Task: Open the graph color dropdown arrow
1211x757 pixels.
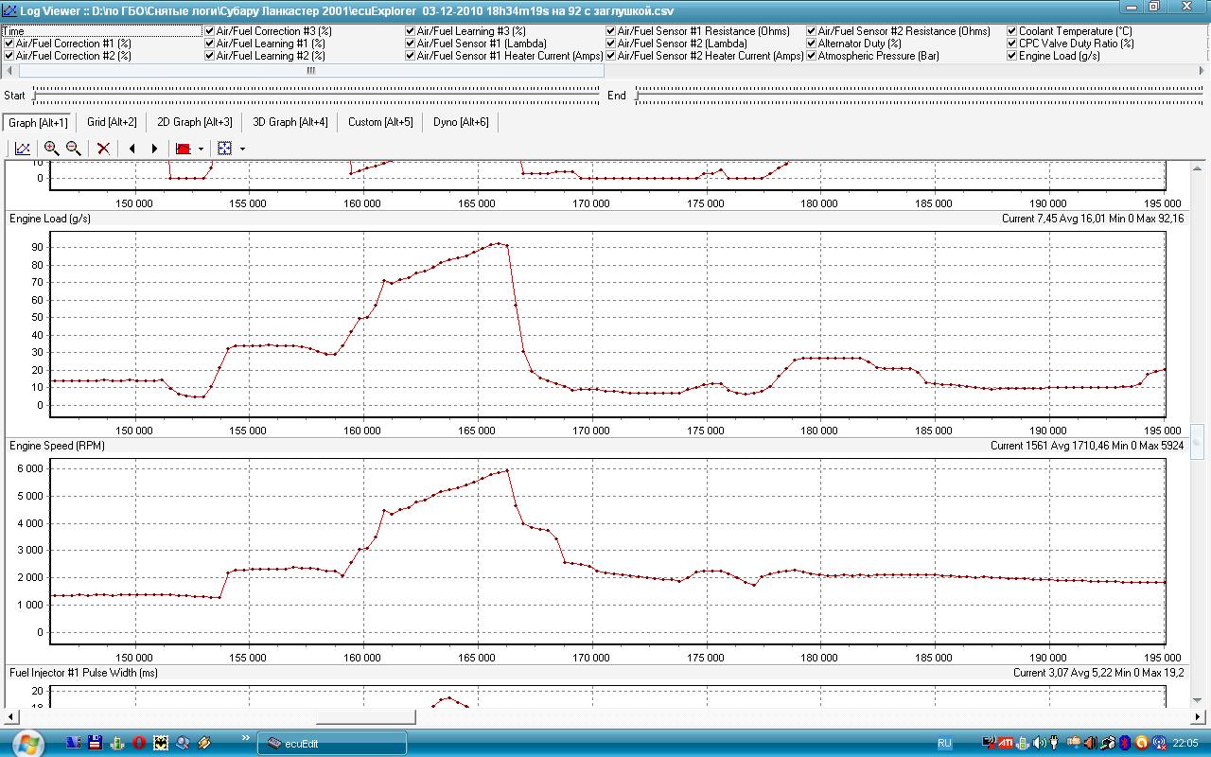Action: click(201, 150)
